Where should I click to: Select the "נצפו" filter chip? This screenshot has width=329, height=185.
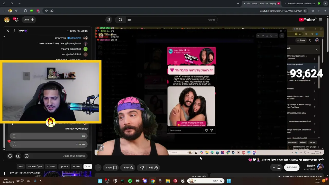tap(21, 166)
